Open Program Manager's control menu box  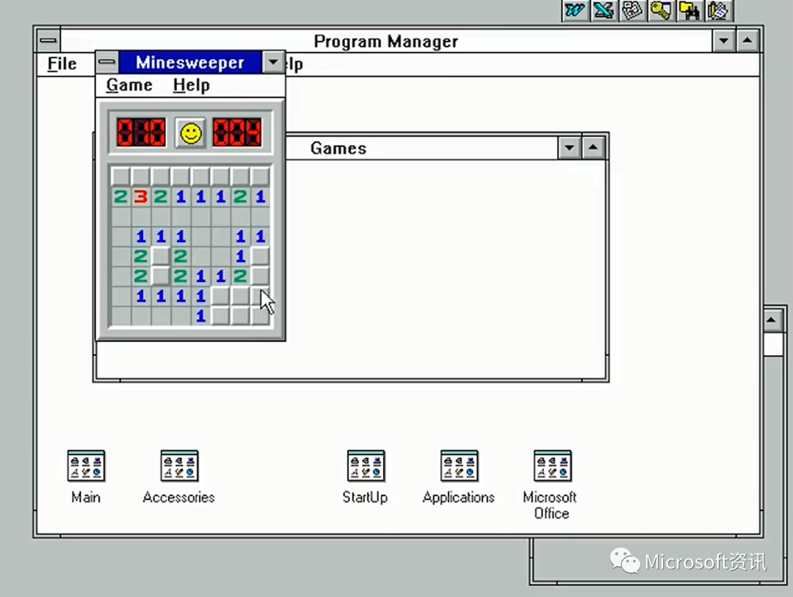(48, 40)
